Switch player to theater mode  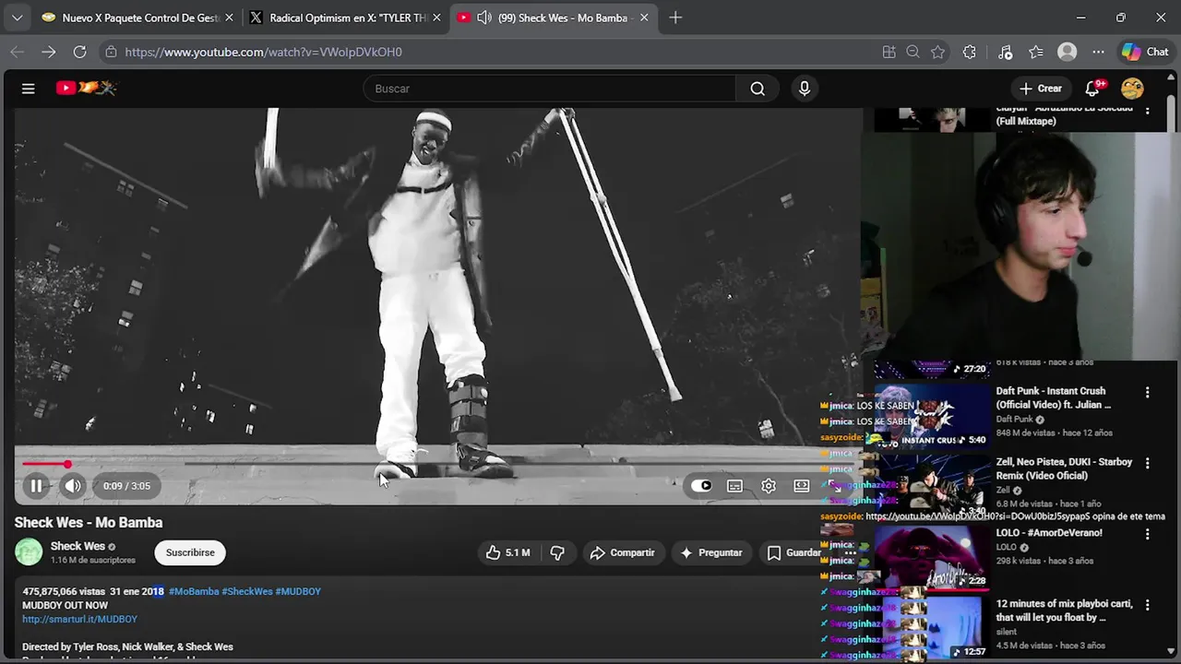tap(802, 486)
